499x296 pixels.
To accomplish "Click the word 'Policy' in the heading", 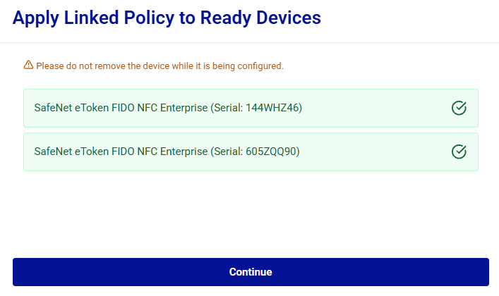I will 149,18.
